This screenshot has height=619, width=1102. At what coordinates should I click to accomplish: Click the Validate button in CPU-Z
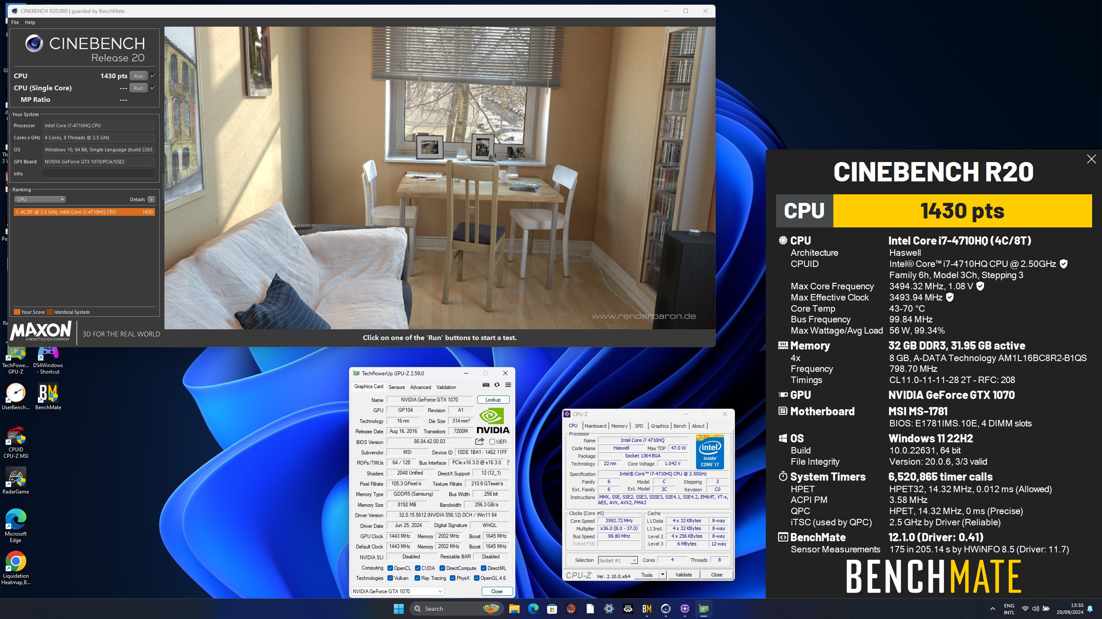point(684,575)
